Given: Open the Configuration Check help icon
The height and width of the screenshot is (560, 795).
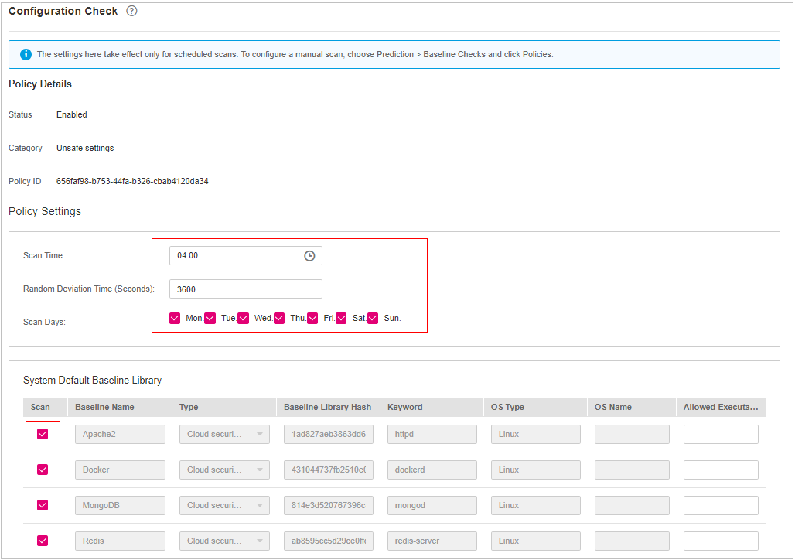Looking at the screenshot, I should click(131, 11).
